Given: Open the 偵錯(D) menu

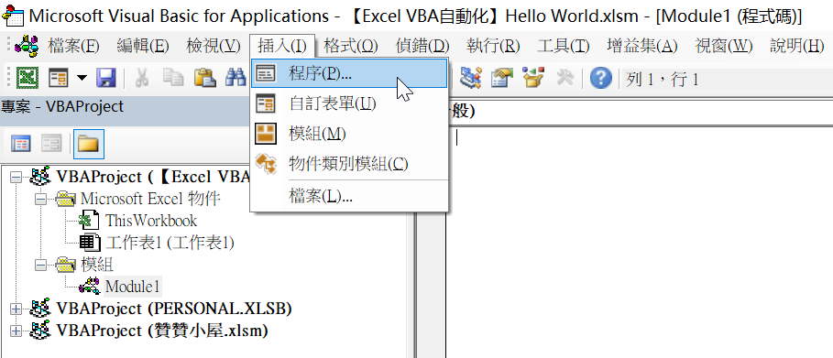Looking at the screenshot, I should 422,46.
